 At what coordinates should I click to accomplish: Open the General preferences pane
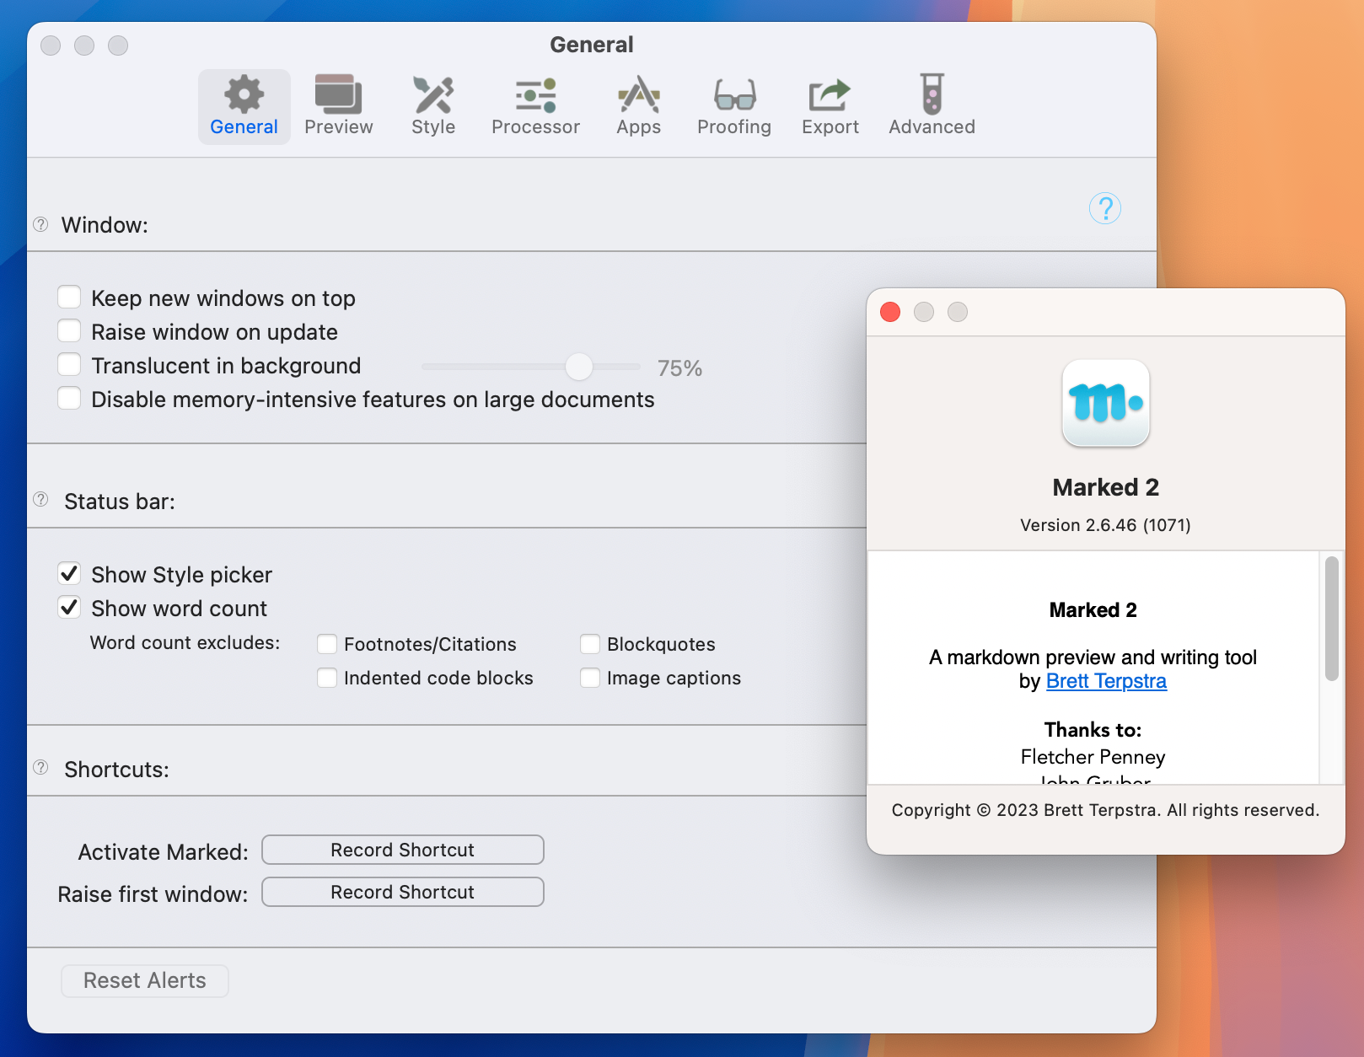click(x=244, y=106)
